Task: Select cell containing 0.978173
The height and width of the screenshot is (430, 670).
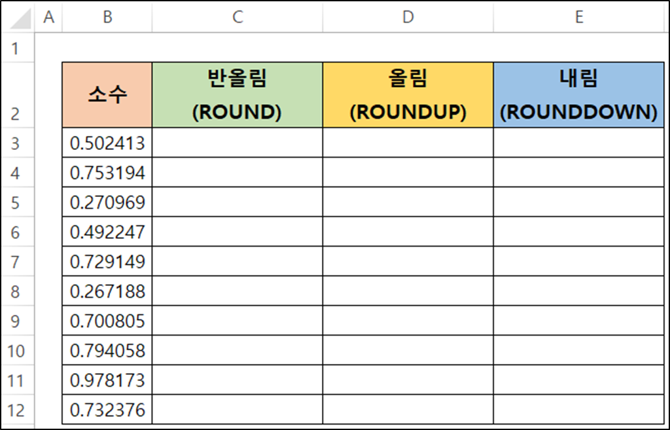Action: click(x=107, y=380)
